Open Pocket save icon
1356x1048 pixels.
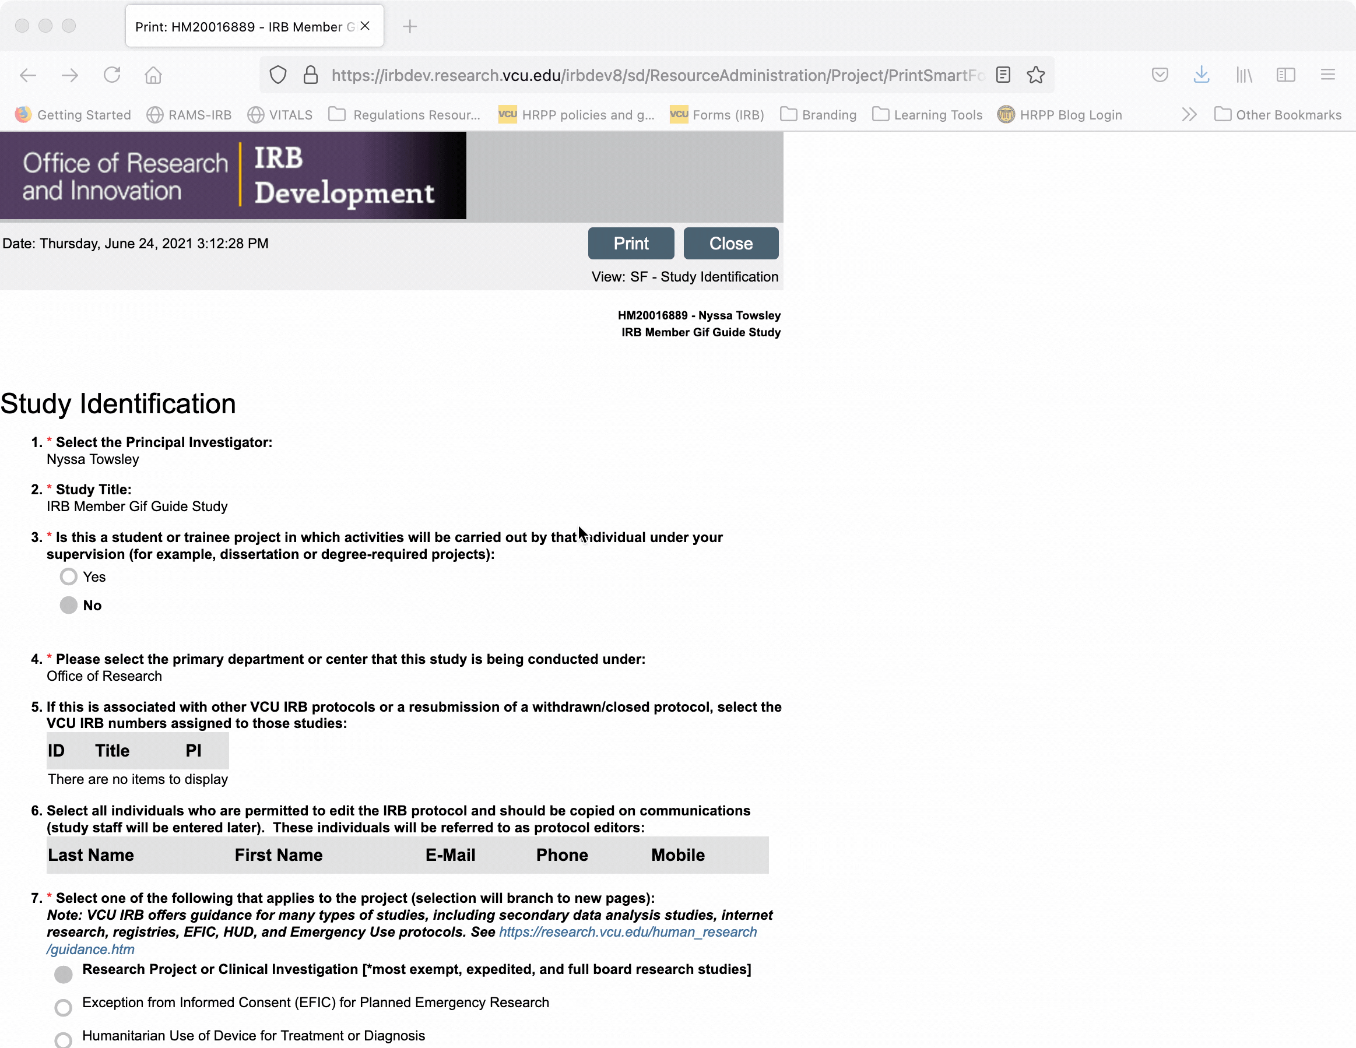[x=1159, y=75]
